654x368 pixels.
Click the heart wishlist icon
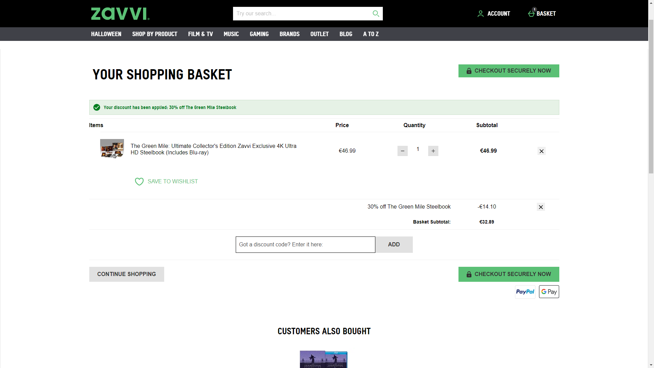click(139, 182)
